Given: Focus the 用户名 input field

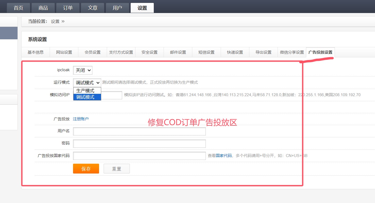Looking at the screenshot, I should coord(139,131).
